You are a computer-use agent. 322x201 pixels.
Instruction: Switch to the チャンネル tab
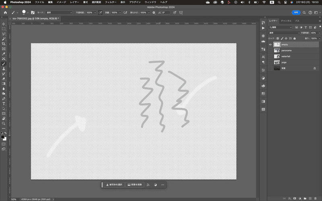tap(286, 21)
